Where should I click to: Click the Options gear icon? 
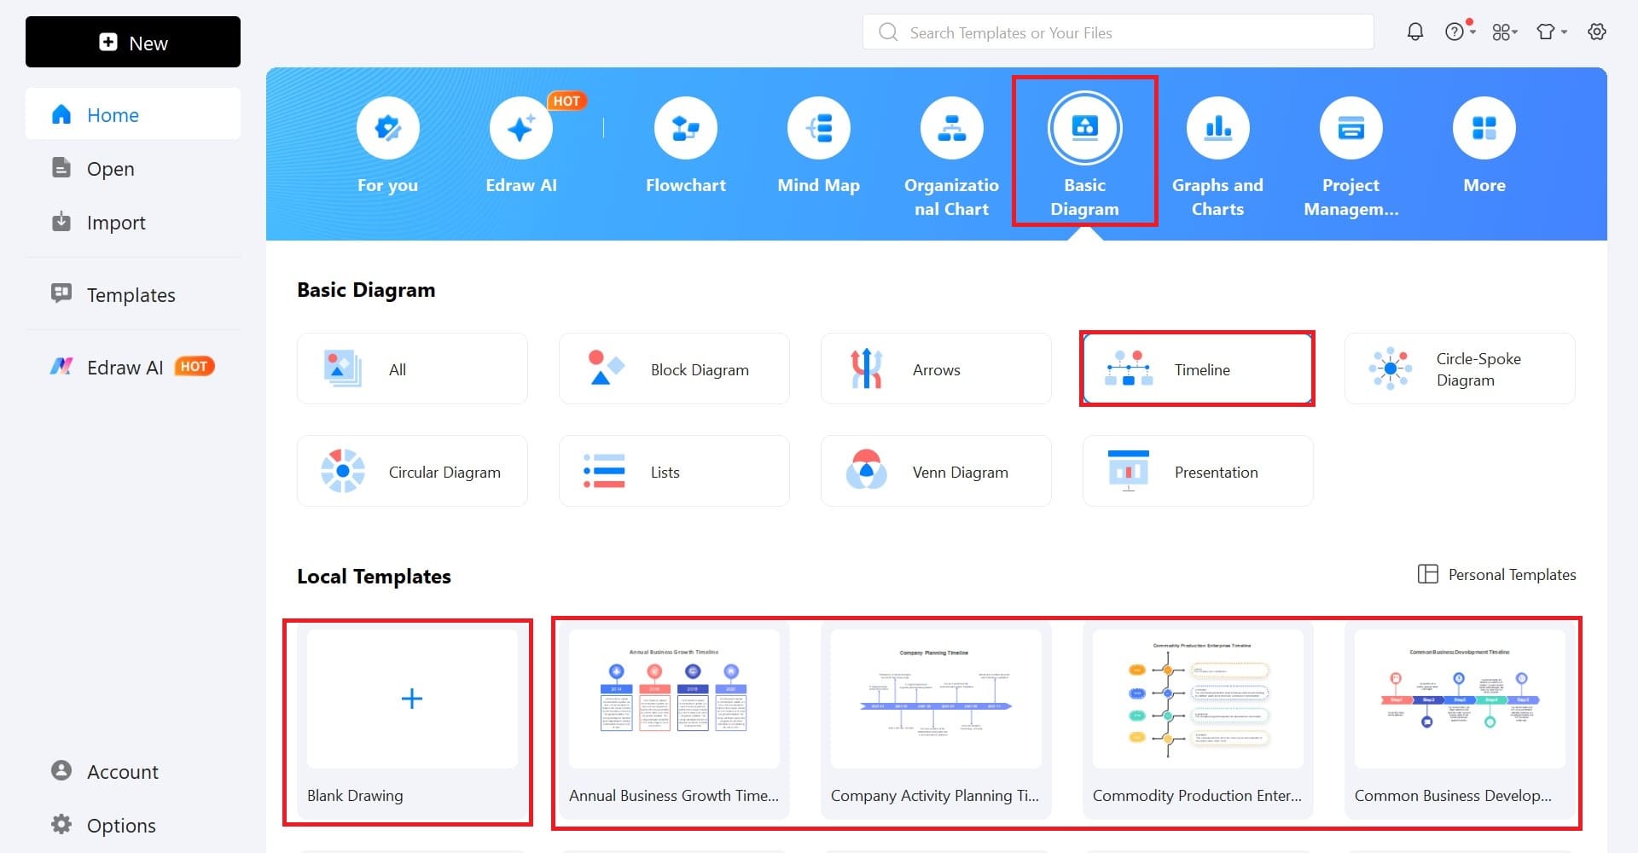click(61, 824)
